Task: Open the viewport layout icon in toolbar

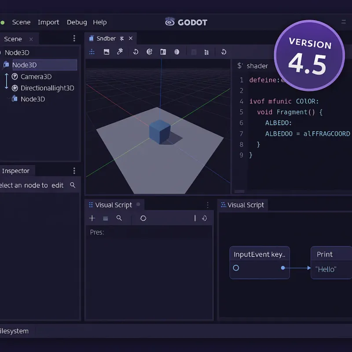Action: pos(106,52)
